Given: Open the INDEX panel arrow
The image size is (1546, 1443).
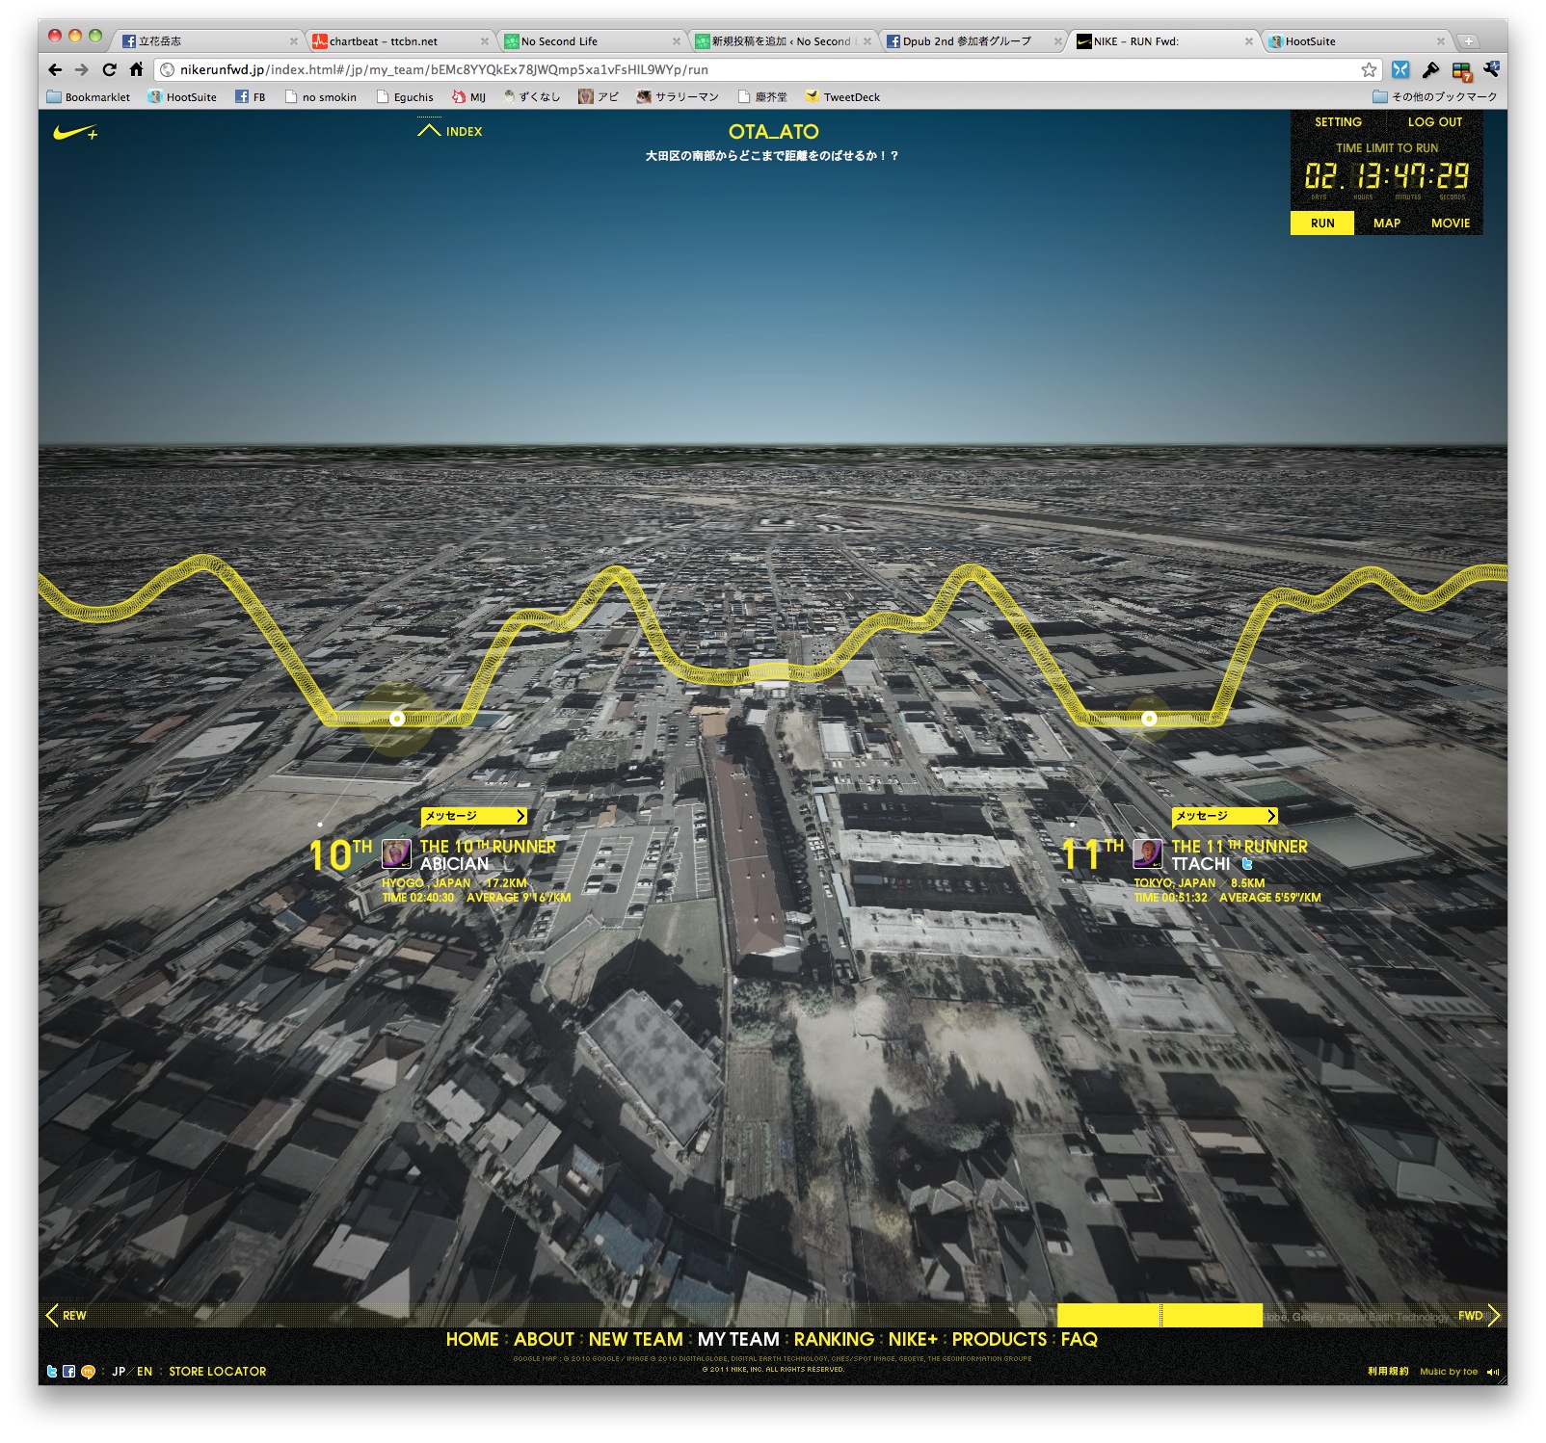Looking at the screenshot, I should click(429, 130).
